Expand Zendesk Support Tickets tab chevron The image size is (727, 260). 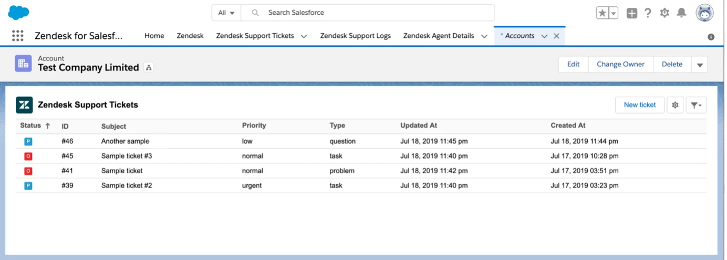coord(304,36)
